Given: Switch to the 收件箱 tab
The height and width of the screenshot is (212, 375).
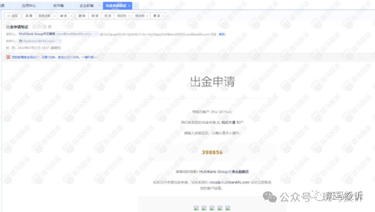Looking at the screenshot, I should [x=58, y=6].
